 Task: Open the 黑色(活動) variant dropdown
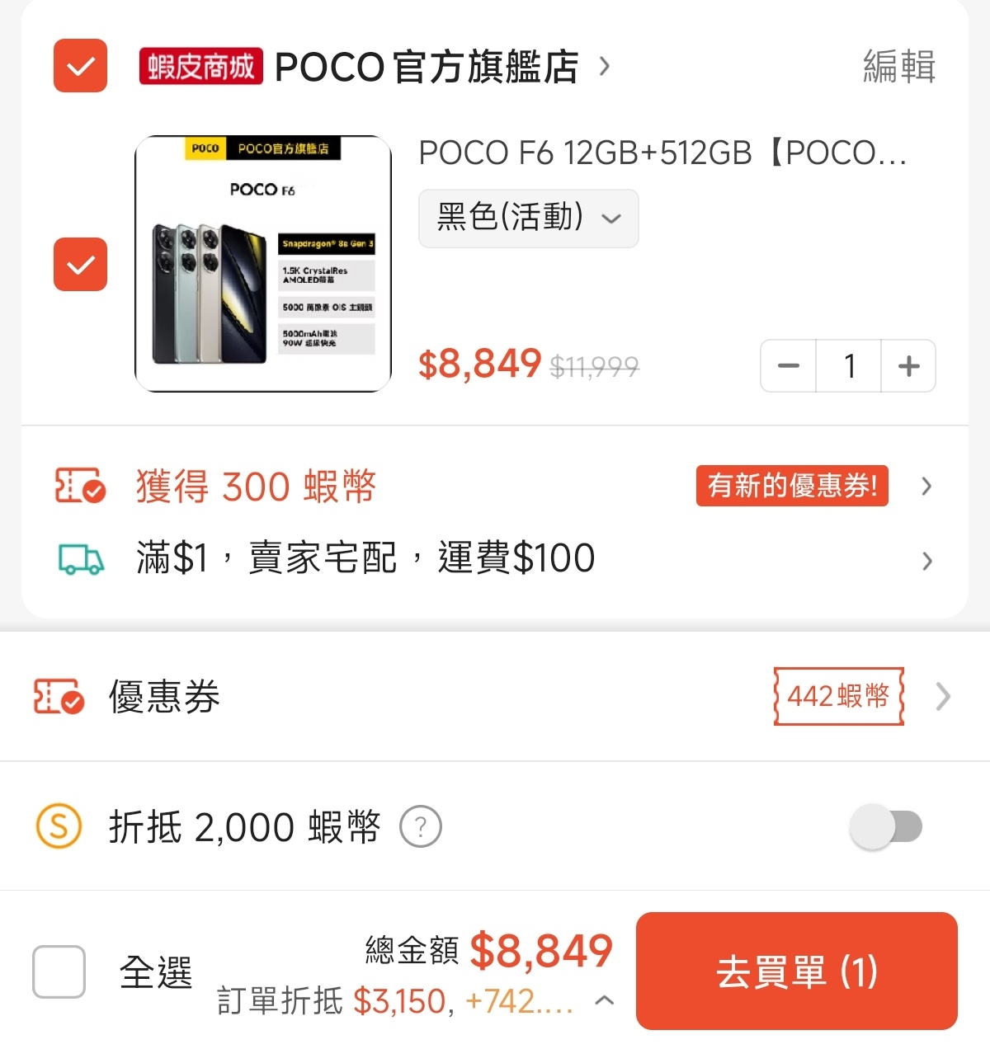529,219
